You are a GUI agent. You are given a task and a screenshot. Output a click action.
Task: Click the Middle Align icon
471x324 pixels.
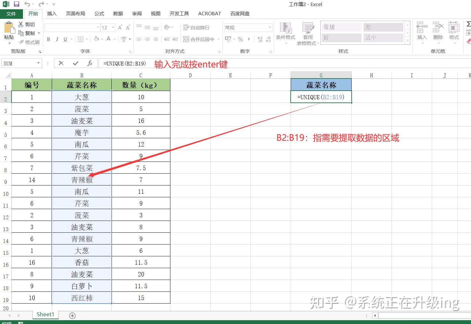pyautogui.click(x=147, y=27)
